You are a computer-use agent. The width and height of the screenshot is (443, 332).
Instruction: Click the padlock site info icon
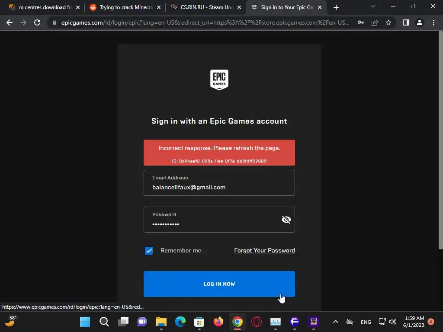tap(55, 22)
